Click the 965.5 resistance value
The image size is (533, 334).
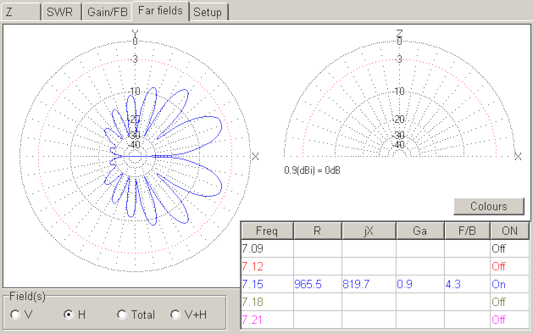(318, 284)
